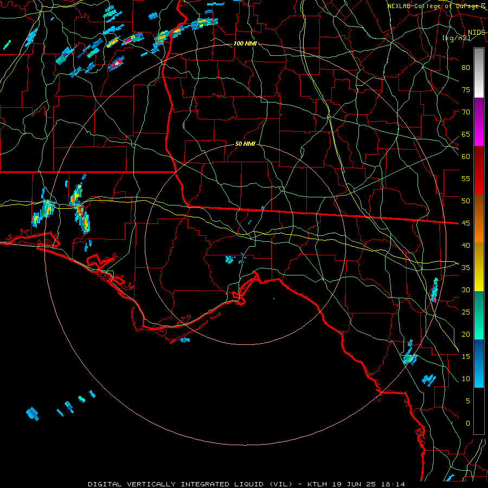
Task: Click the scale value 40
Action: pyautogui.click(x=466, y=245)
